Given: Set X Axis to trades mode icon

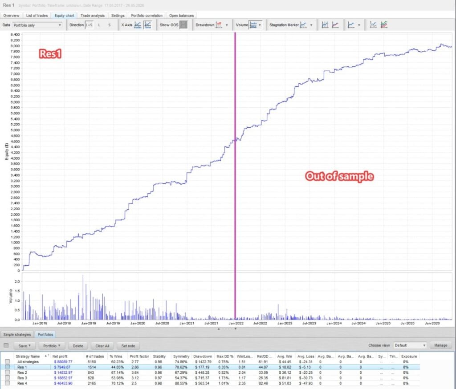Looking at the screenshot, I should (138, 25).
